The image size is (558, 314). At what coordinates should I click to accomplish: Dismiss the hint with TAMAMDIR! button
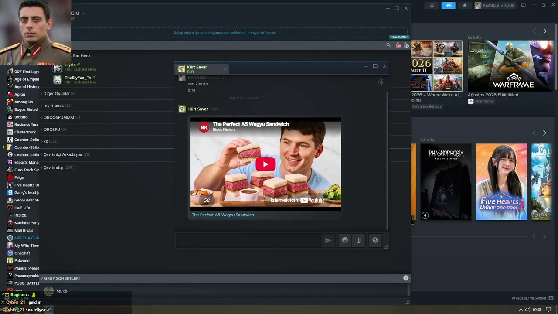[399, 38]
